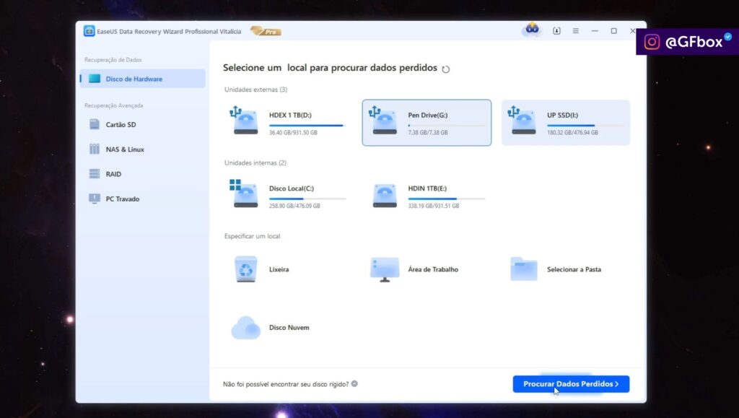Click the 258.90 GB/476.09 GB text
The height and width of the screenshot is (418, 739).
click(x=294, y=206)
